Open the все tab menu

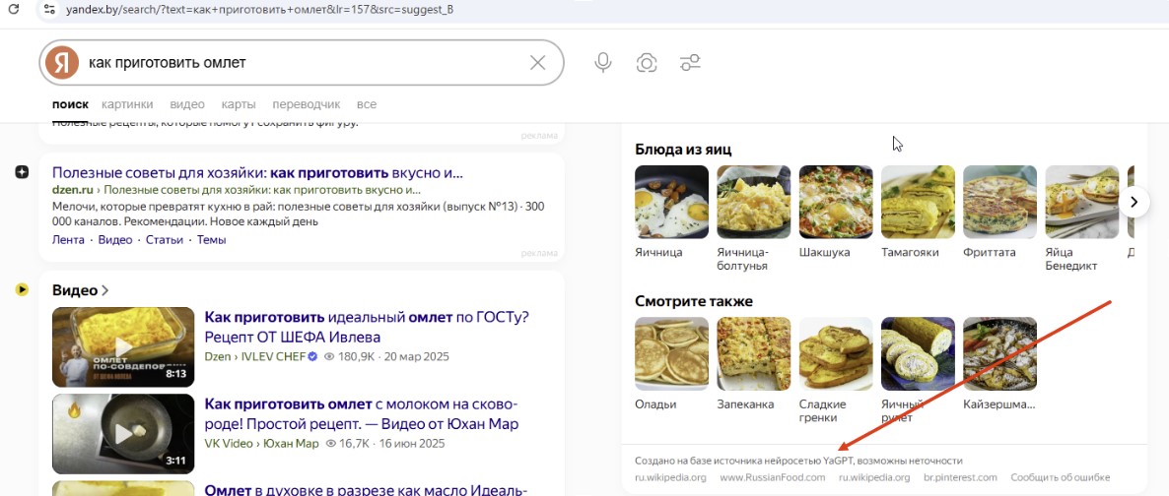click(367, 104)
